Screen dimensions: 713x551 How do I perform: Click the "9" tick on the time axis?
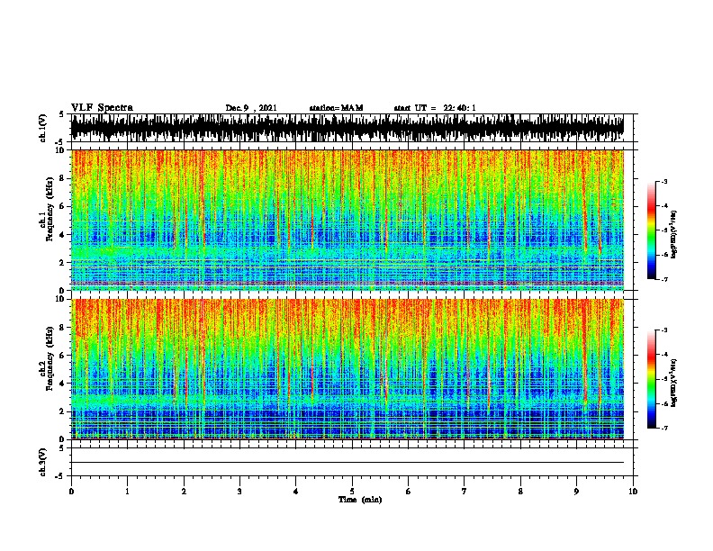click(x=576, y=492)
